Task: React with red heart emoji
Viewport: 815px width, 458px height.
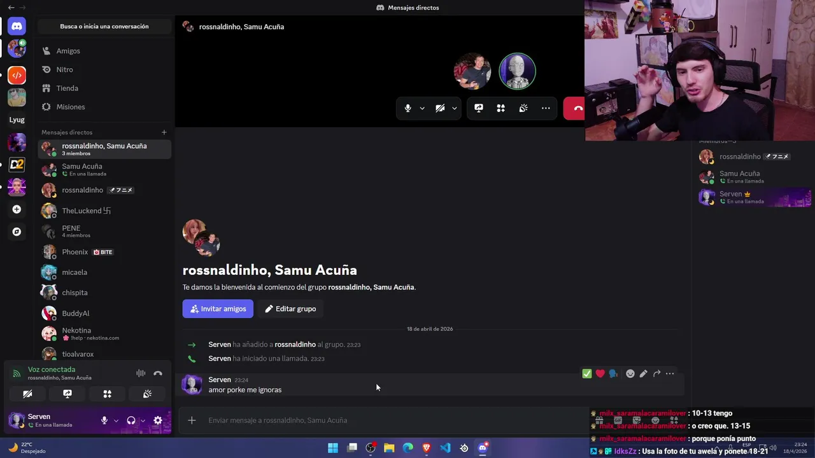Action: click(600, 373)
